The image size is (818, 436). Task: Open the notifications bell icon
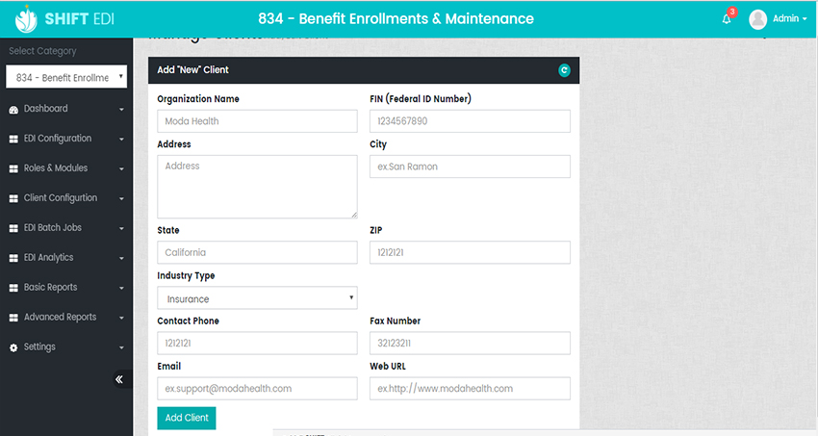coord(727,19)
